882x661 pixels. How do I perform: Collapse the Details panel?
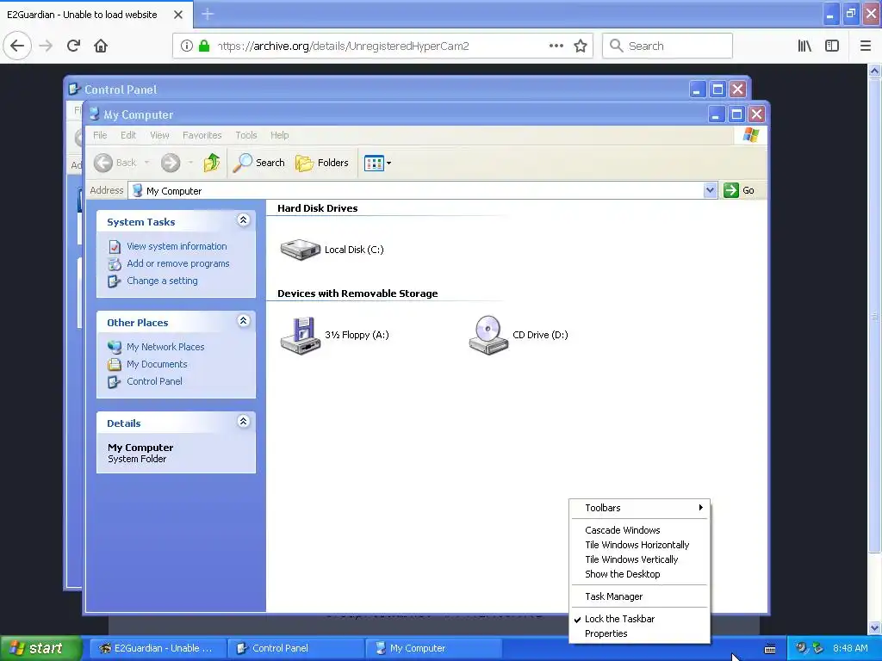(243, 421)
